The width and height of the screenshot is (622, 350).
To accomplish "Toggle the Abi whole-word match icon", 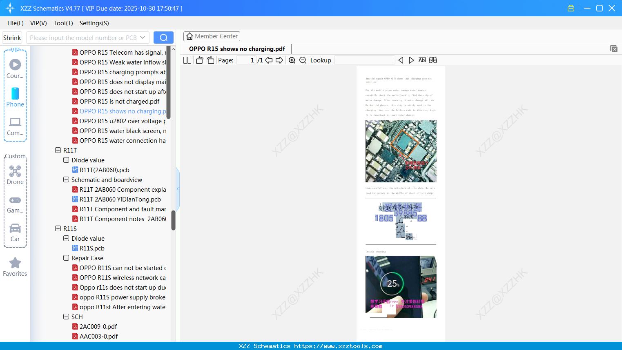I will (x=422, y=60).
